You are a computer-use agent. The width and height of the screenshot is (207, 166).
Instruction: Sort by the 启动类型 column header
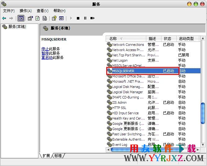point(187,39)
